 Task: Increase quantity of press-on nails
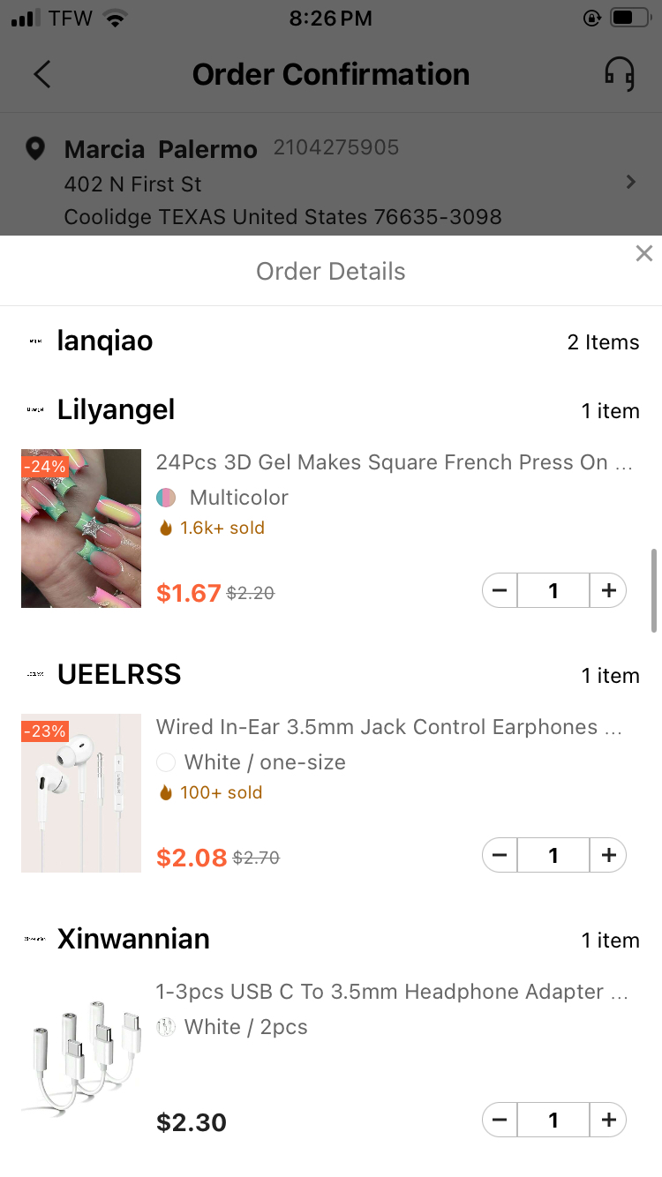tap(608, 590)
